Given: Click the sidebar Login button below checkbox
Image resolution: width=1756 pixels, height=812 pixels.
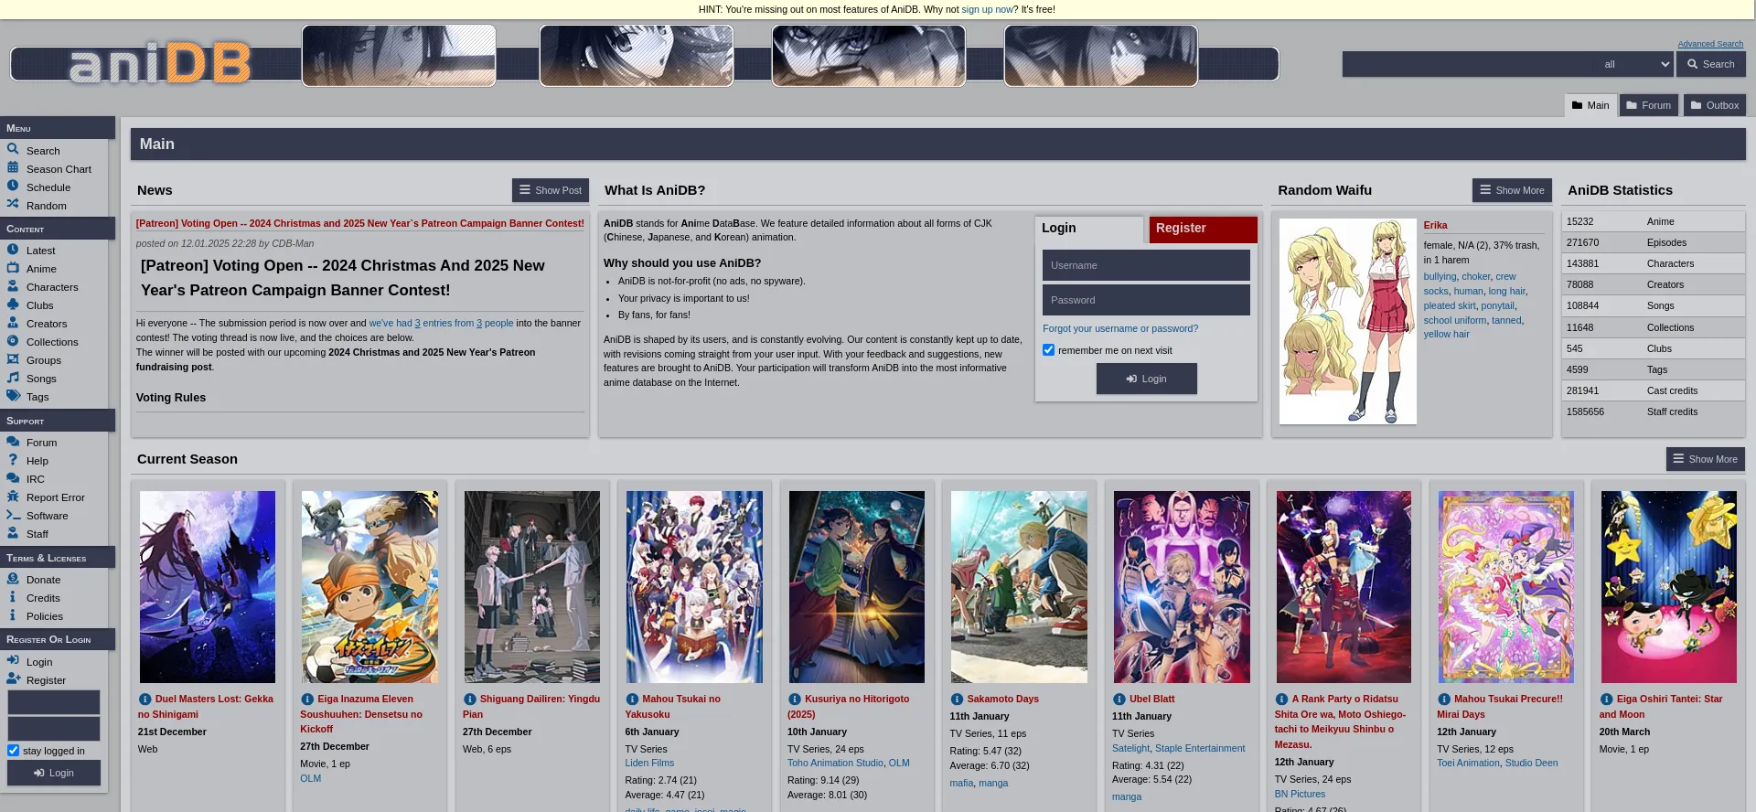Looking at the screenshot, I should (x=54, y=773).
